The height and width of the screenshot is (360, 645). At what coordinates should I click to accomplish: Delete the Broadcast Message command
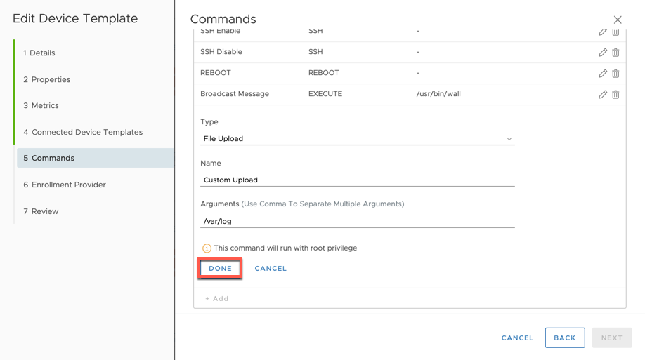click(615, 94)
